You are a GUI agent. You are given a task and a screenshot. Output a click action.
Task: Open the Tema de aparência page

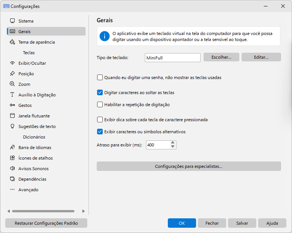click(x=46, y=42)
